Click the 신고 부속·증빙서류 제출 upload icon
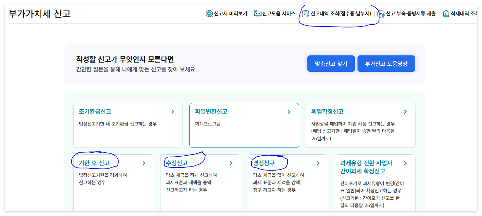The image size is (482, 216). point(381,14)
